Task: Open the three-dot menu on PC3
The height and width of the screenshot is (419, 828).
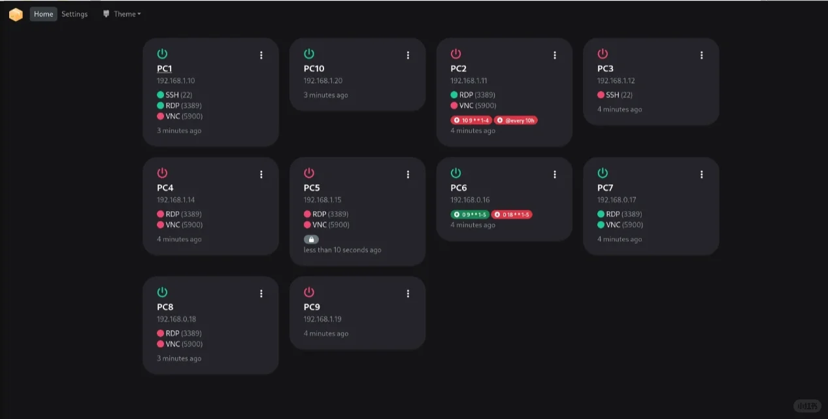Action: (x=702, y=56)
